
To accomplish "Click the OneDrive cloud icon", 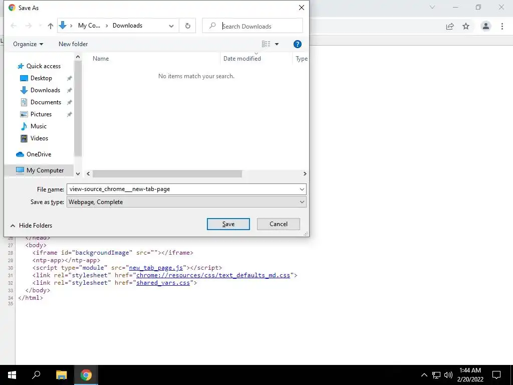I will (x=20, y=154).
